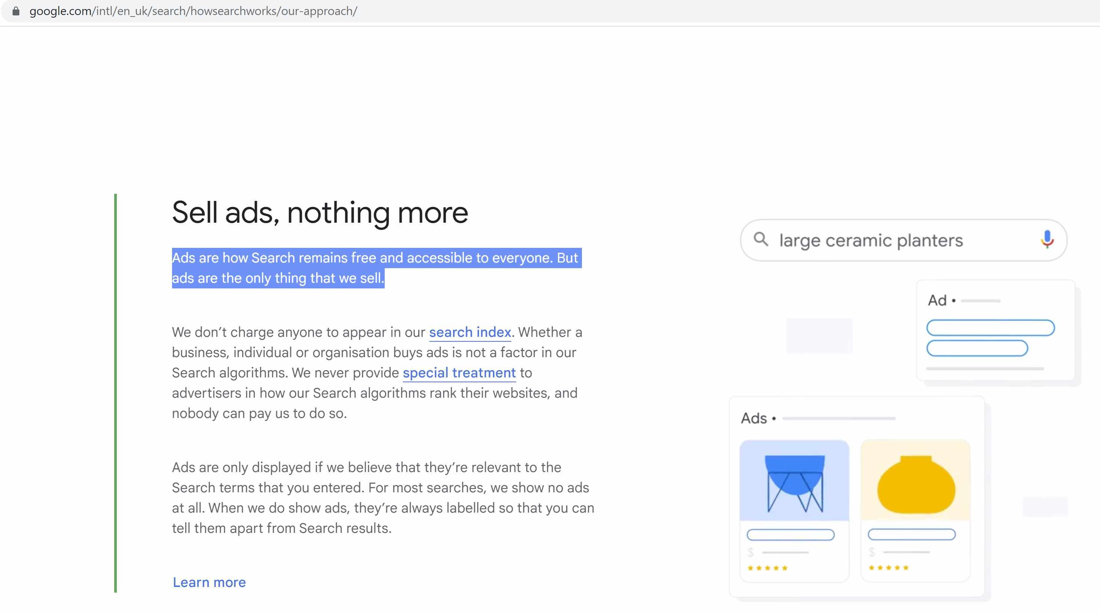The width and height of the screenshot is (1100, 614).
Task: Click the 'Learn more' link
Action: [209, 582]
